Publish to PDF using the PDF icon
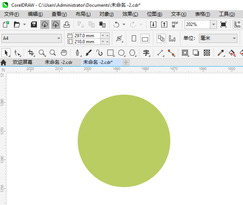The image size is (243, 205). click(x=175, y=24)
